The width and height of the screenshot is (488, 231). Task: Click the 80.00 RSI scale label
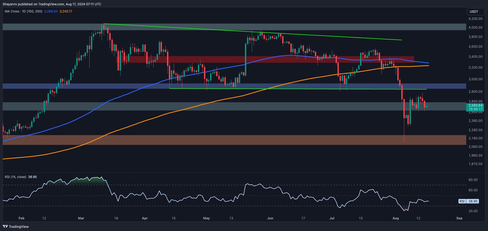pos(473,180)
